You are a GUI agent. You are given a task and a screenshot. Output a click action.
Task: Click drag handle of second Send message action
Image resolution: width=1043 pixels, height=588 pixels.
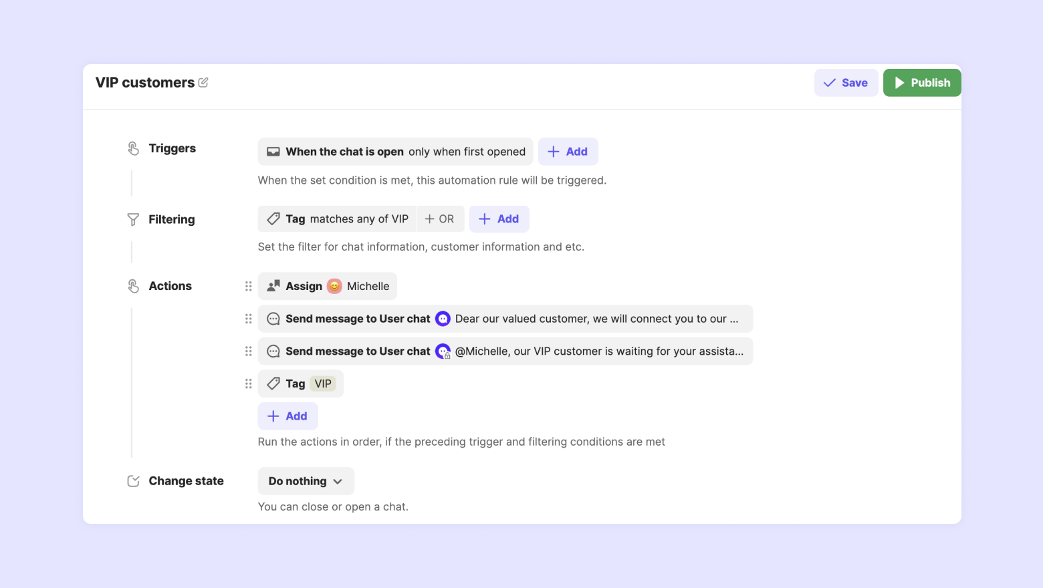248,351
